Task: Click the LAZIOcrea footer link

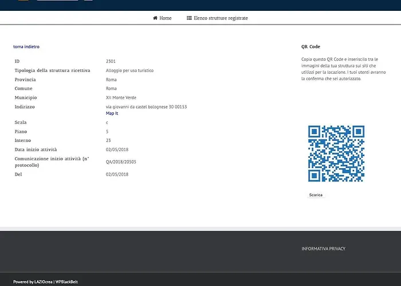Action: pyautogui.click(x=44, y=282)
